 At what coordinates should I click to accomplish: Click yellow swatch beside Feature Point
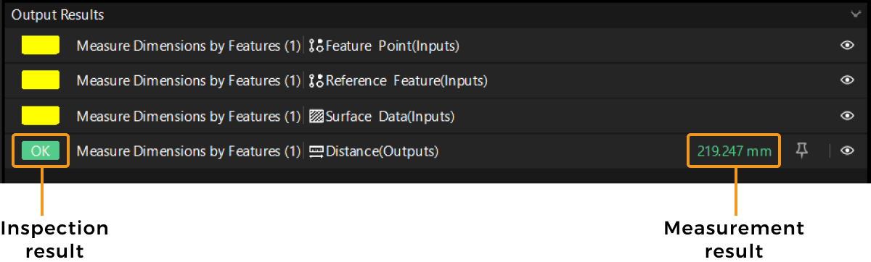pyautogui.click(x=40, y=46)
